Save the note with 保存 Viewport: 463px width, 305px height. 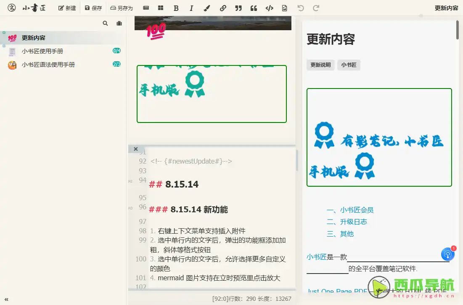pos(93,8)
